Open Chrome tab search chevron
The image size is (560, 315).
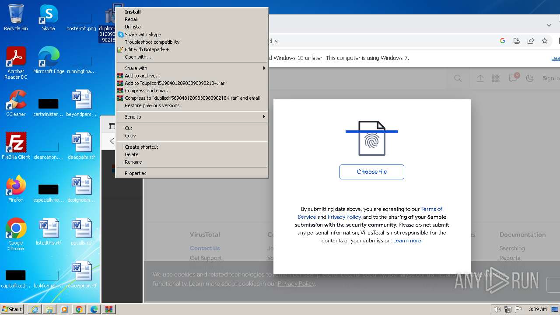tap(549, 25)
